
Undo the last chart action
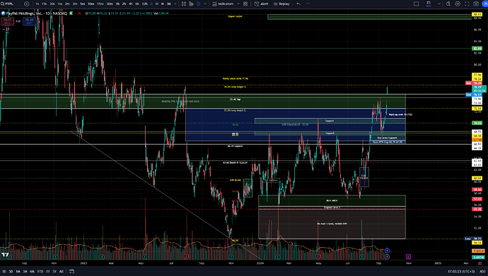[298, 4]
